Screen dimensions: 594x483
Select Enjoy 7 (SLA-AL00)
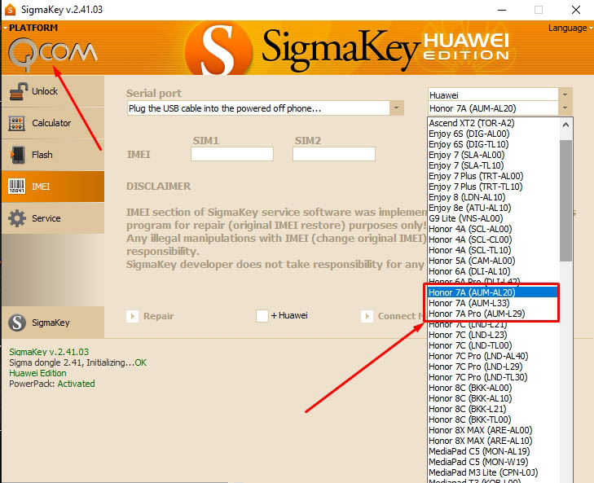493,155
